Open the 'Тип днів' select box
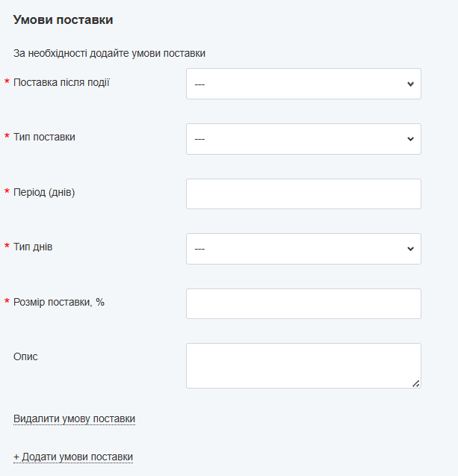Viewport: 458px width, 476px height. [303, 249]
